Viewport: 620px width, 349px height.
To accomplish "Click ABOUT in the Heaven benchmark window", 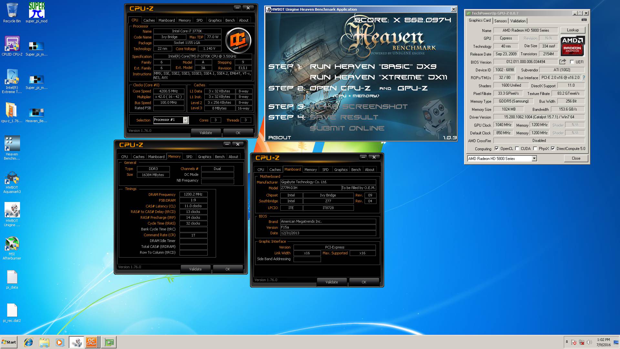I will pyautogui.click(x=280, y=138).
